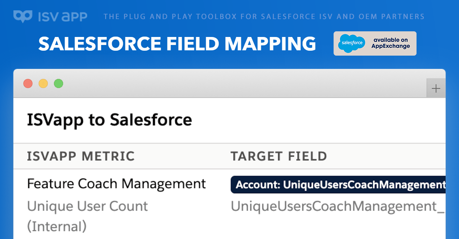Click the ISV app logo icon
This screenshot has height=239, width=459.
23,16
